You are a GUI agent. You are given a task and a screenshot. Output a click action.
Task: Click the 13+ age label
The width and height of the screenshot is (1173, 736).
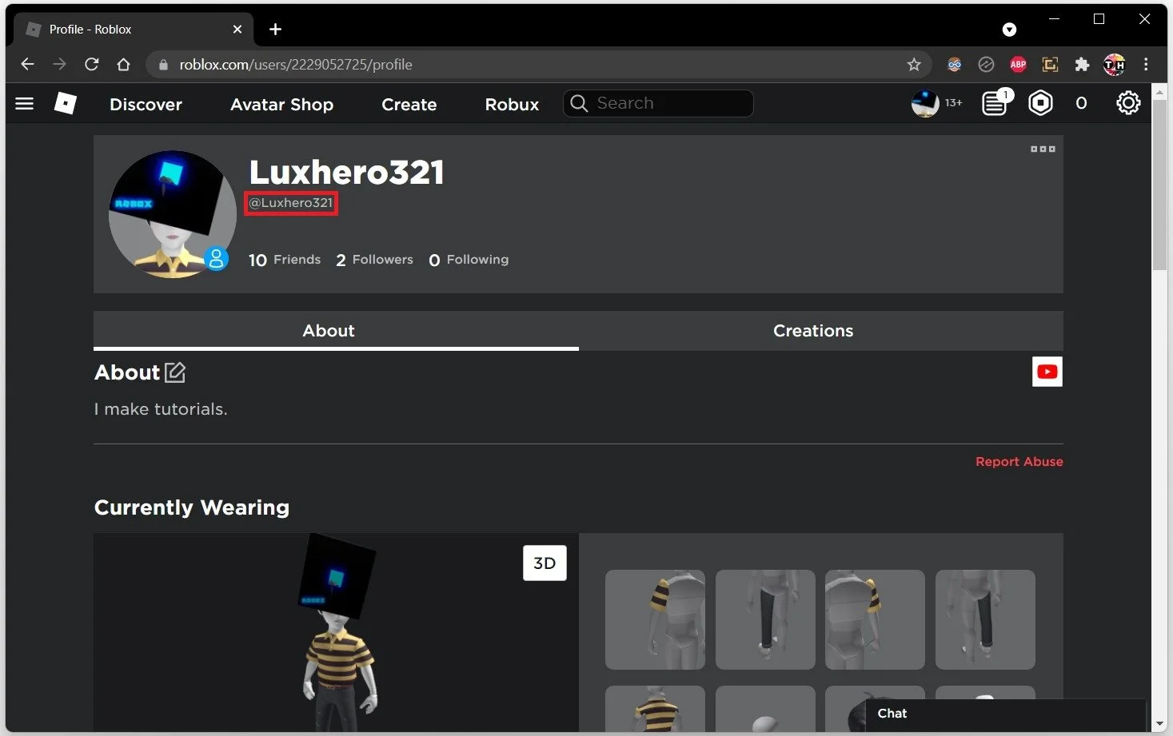click(953, 103)
